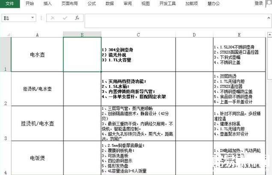Select the active empty cell B1
Screen dimensions: 272x175
coord(82,54)
